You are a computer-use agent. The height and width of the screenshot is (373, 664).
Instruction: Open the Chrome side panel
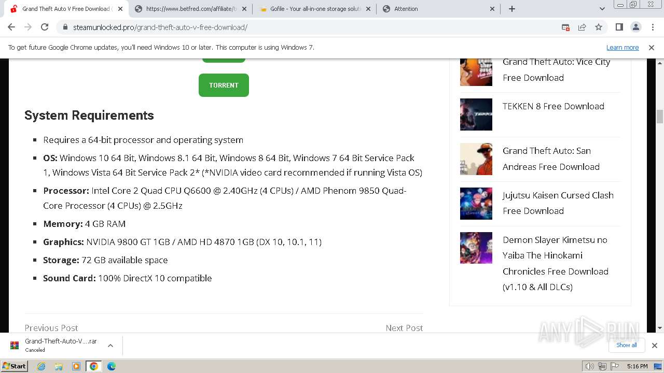point(619,27)
